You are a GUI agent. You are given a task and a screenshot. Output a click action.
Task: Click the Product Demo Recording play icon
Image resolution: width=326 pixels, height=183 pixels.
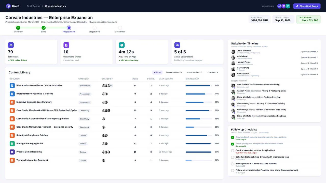point(12,152)
